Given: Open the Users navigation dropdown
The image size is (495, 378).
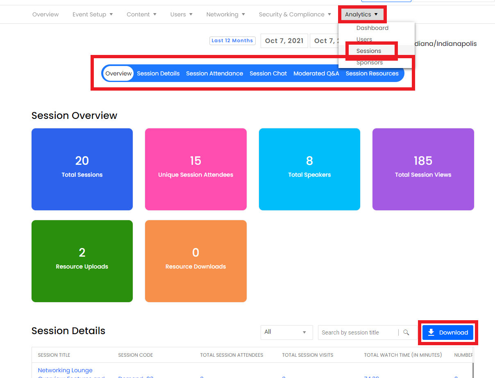Looking at the screenshot, I should (x=181, y=14).
